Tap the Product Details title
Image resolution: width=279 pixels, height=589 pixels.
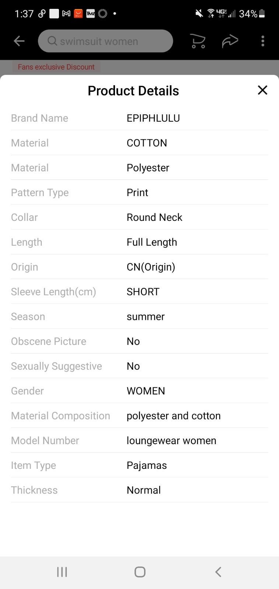[x=133, y=91]
